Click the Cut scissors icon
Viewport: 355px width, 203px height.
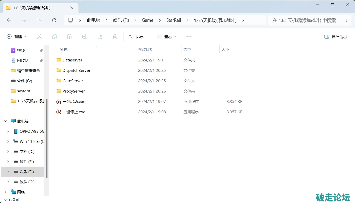point(39,37)
